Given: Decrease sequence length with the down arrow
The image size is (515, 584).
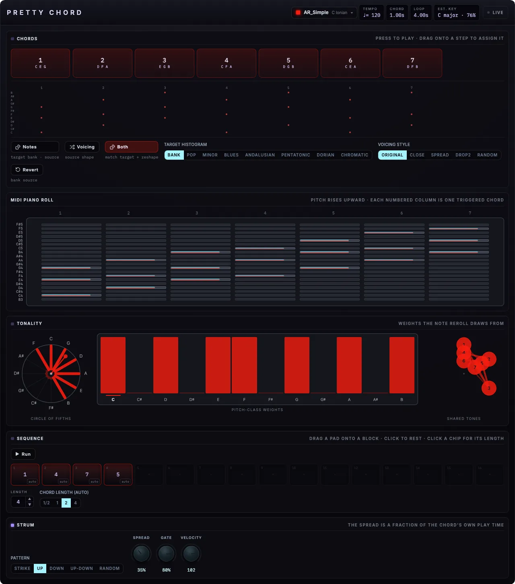Looking at the screenshot, I should 29,504.
